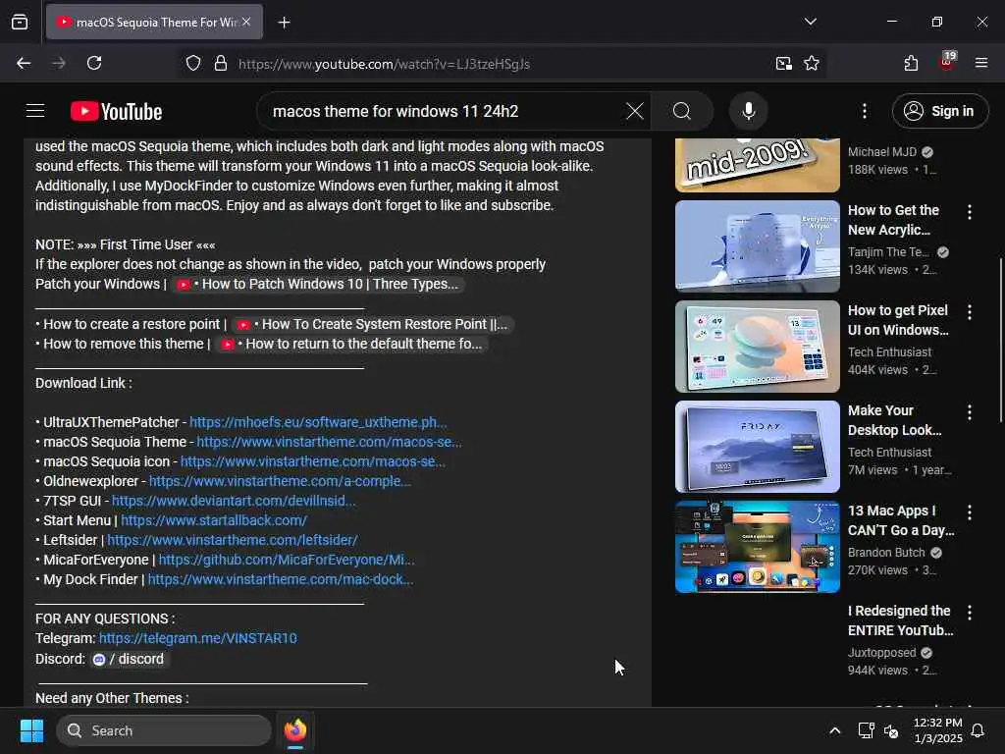Open the taskbar clock and date

[937, 730]
